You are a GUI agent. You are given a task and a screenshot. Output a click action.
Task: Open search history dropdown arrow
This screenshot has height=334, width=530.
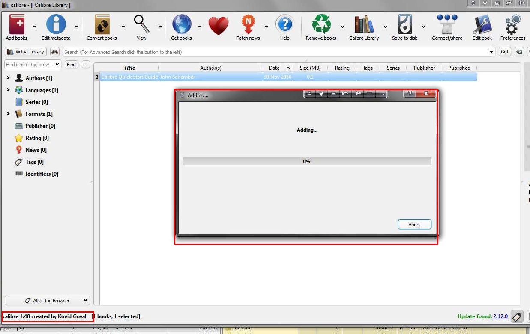click(491, 52)
